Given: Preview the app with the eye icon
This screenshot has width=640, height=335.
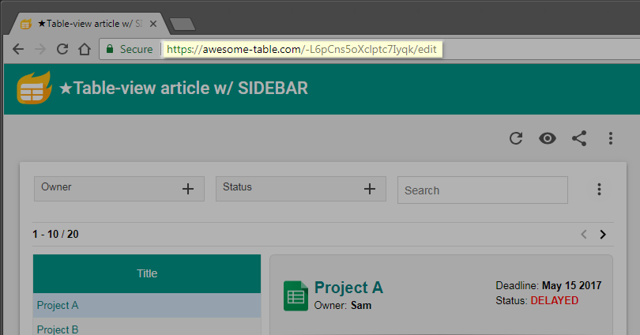Looking at the screenshot, I should click(x=548, y=138).
